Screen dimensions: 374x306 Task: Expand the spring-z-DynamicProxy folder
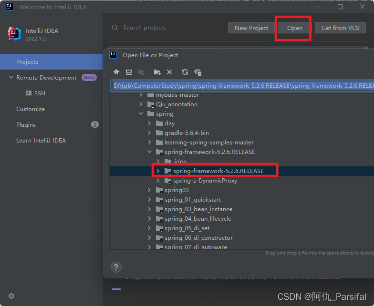(x=158, y=181)
